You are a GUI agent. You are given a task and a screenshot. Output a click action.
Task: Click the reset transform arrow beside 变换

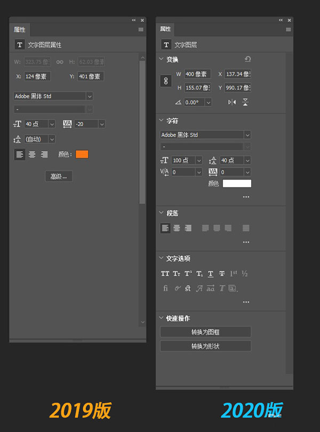(x=247, y=59)
